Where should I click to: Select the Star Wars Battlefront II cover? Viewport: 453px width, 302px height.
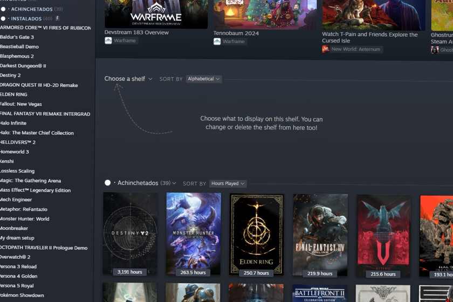pos(320,293)
